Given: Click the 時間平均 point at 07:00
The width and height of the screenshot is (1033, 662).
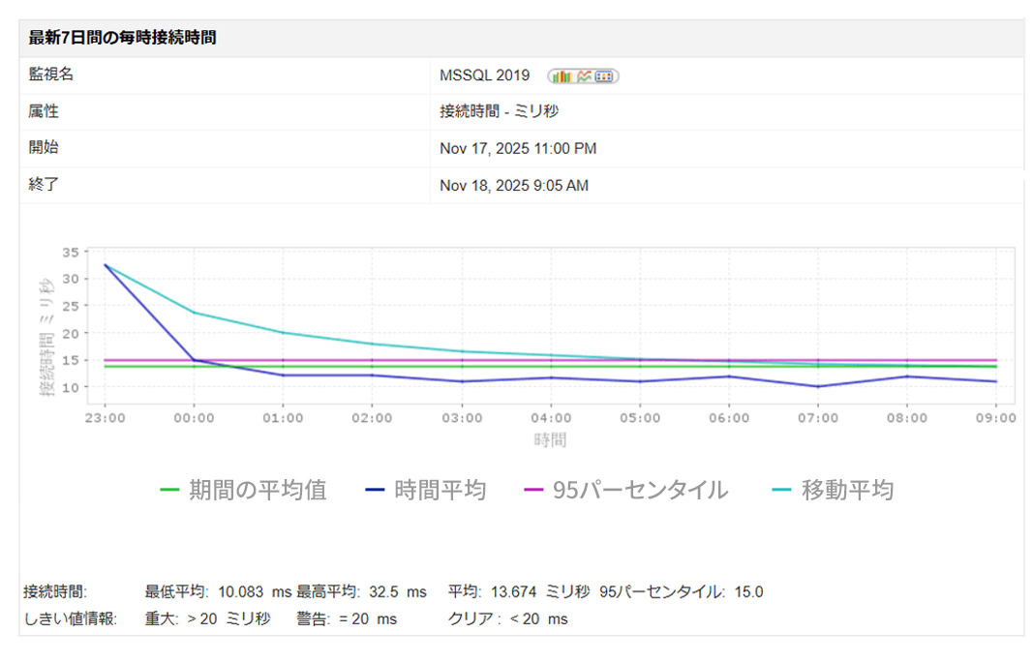Looking at the screenshot, I should click(x=817, y=387).
